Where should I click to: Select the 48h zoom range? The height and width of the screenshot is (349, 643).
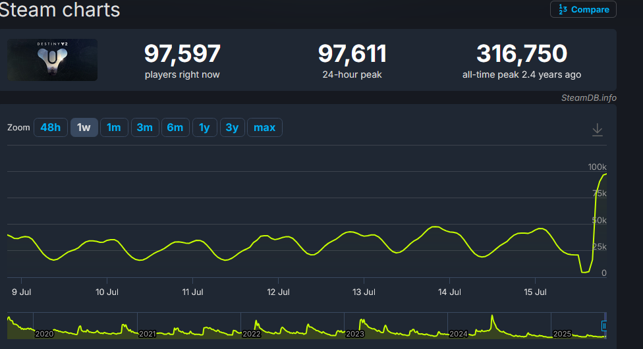pyautogui.click(x=51, y=128)
